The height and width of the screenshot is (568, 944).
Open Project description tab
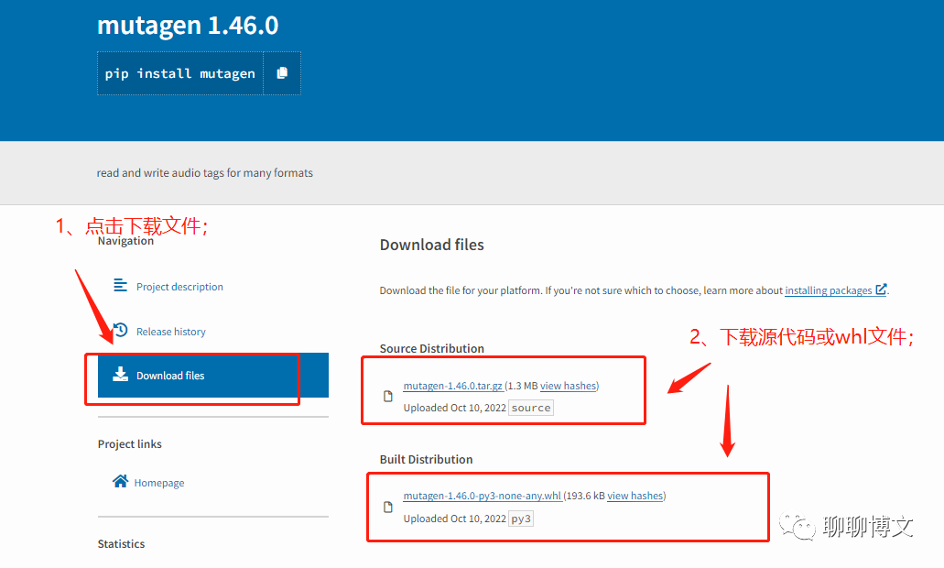(179, 287)
